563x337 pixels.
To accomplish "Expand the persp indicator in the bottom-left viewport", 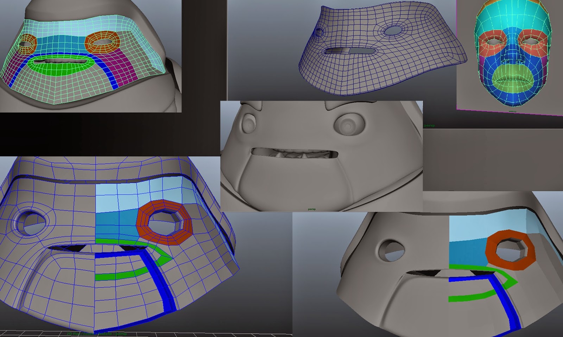I will [121, 334].
